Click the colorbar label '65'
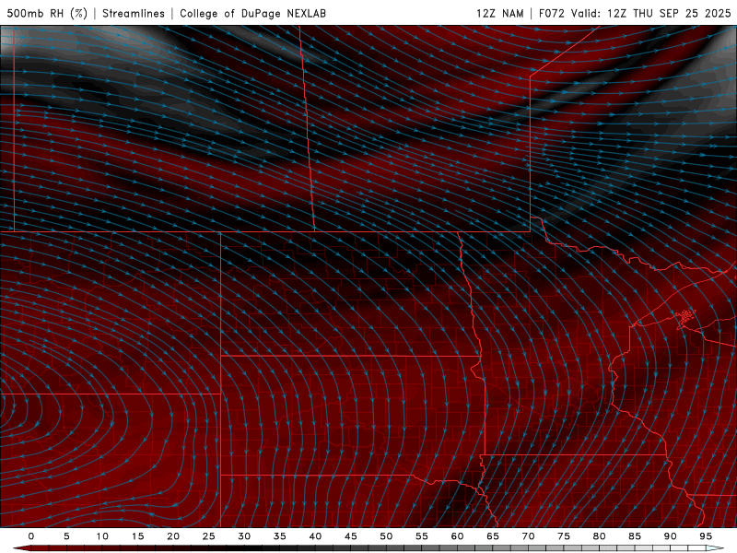Screen dimensions: 737x553 [493, 536]
